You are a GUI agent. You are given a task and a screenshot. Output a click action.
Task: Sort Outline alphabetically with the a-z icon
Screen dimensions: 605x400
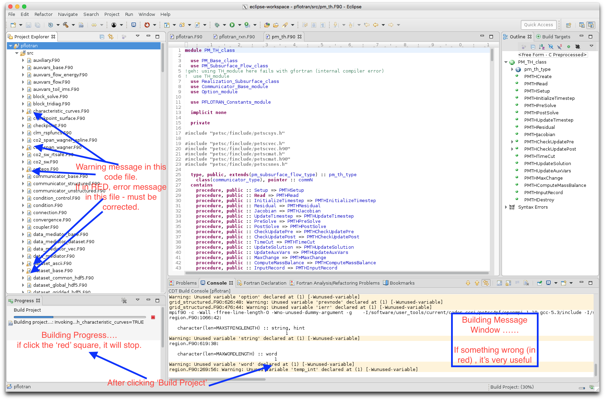[542, 47]
